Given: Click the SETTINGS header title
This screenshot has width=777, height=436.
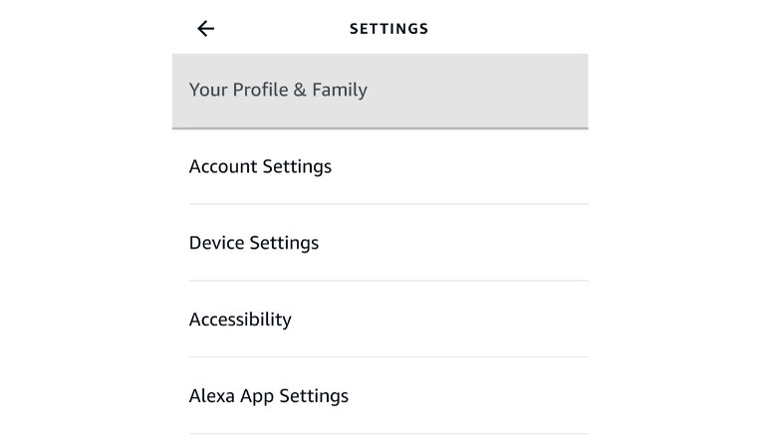Looking at the screenshot, I should point(388,29).
